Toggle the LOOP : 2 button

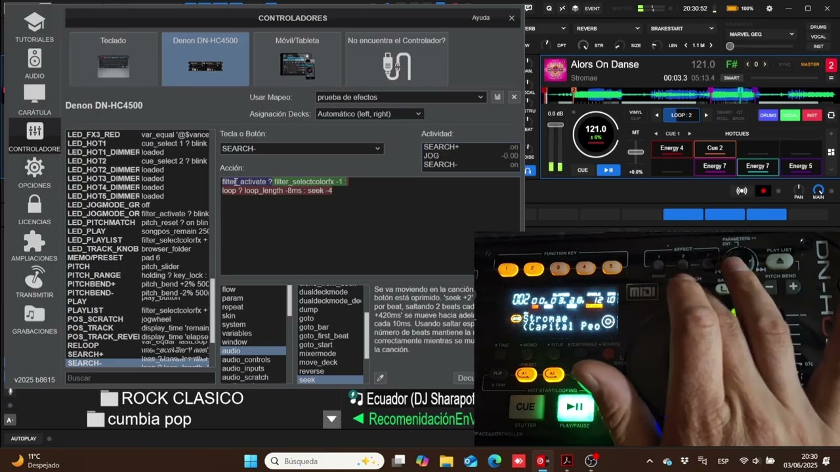coord(681,115)
